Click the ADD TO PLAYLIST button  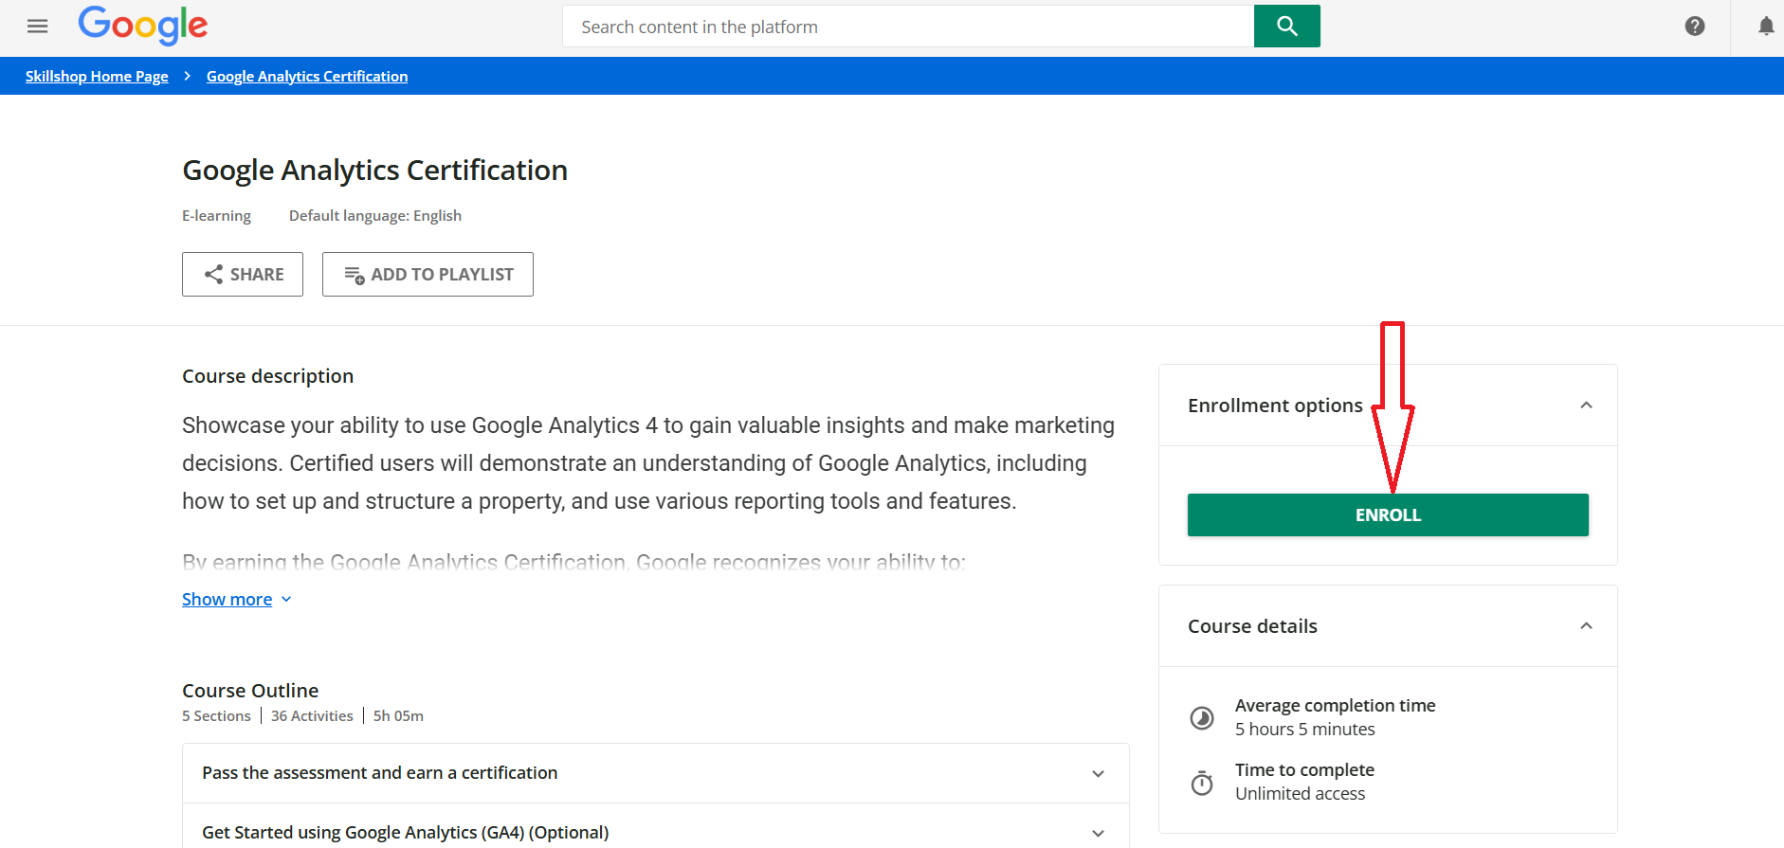428,275
